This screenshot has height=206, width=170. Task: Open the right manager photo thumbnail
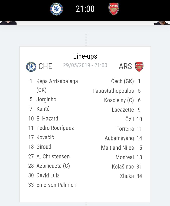(x=162, y=23)
